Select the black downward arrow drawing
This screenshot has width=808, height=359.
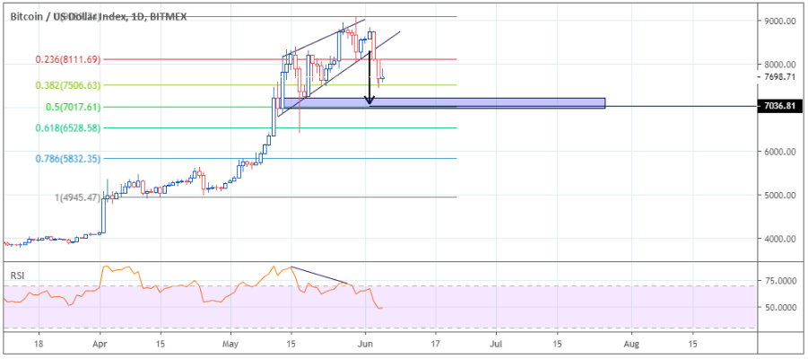(369, 77)
